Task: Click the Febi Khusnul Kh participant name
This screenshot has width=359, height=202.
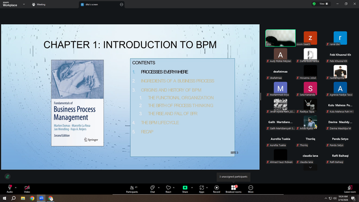Action: tap(340, 55)
